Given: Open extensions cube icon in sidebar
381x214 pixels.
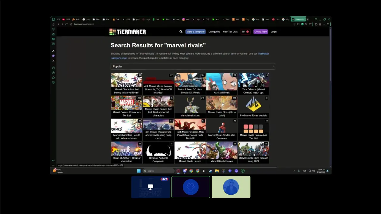Looking at the screenshot, I should click(53, 78).
